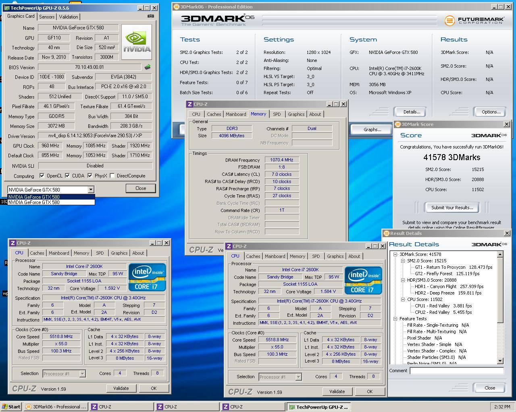Click BIOS Version 70.10.49.00.81 field
The image size is (516, 412).
click(89, 67)
